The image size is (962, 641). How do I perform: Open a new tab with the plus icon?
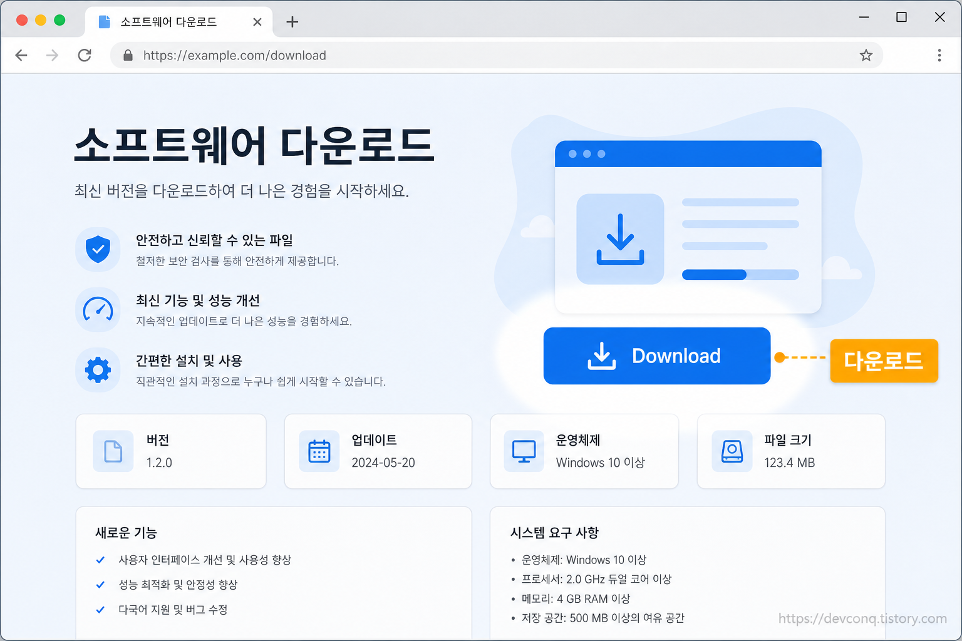[x=292, y=22]
